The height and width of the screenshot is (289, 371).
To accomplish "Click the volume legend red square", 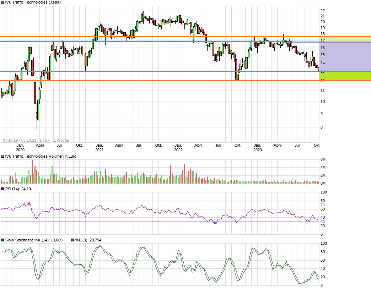I will (x=2, y=157).
